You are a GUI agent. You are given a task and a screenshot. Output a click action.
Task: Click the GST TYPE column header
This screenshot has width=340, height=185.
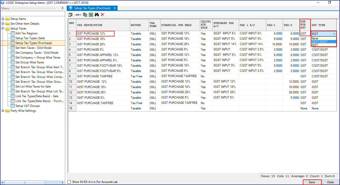pos(324,25)
